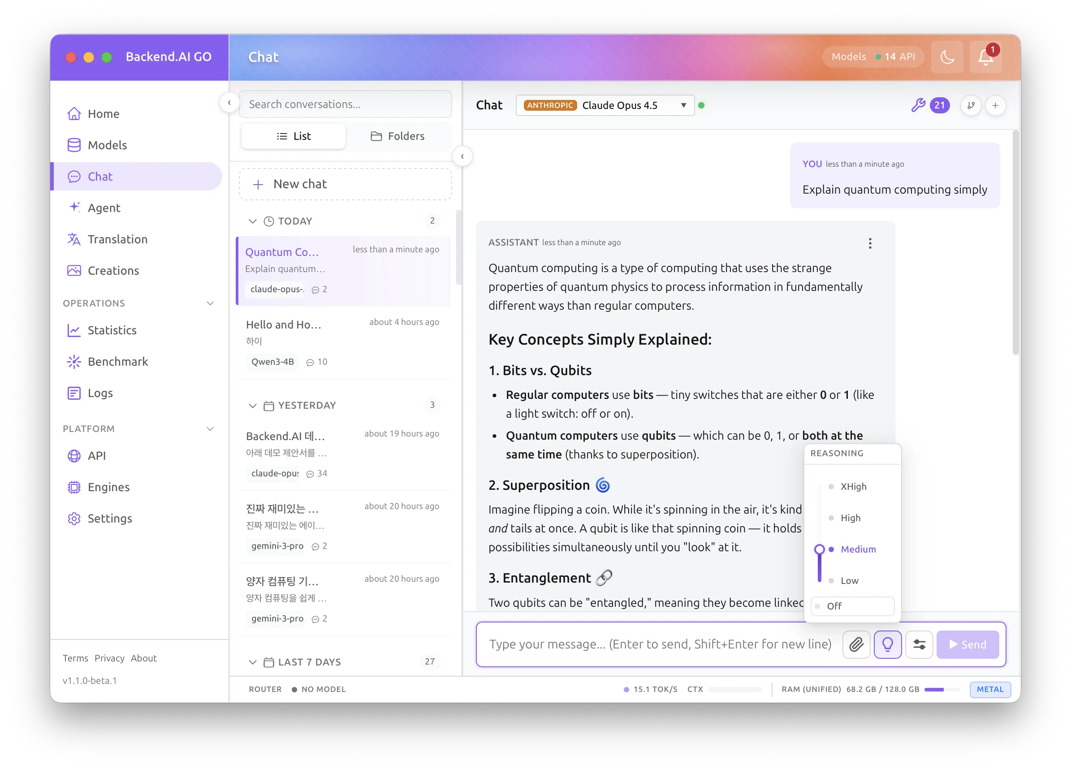Expand the LAST 7 DAYS group
The image size is (1071, 769).
coord(253,662)
